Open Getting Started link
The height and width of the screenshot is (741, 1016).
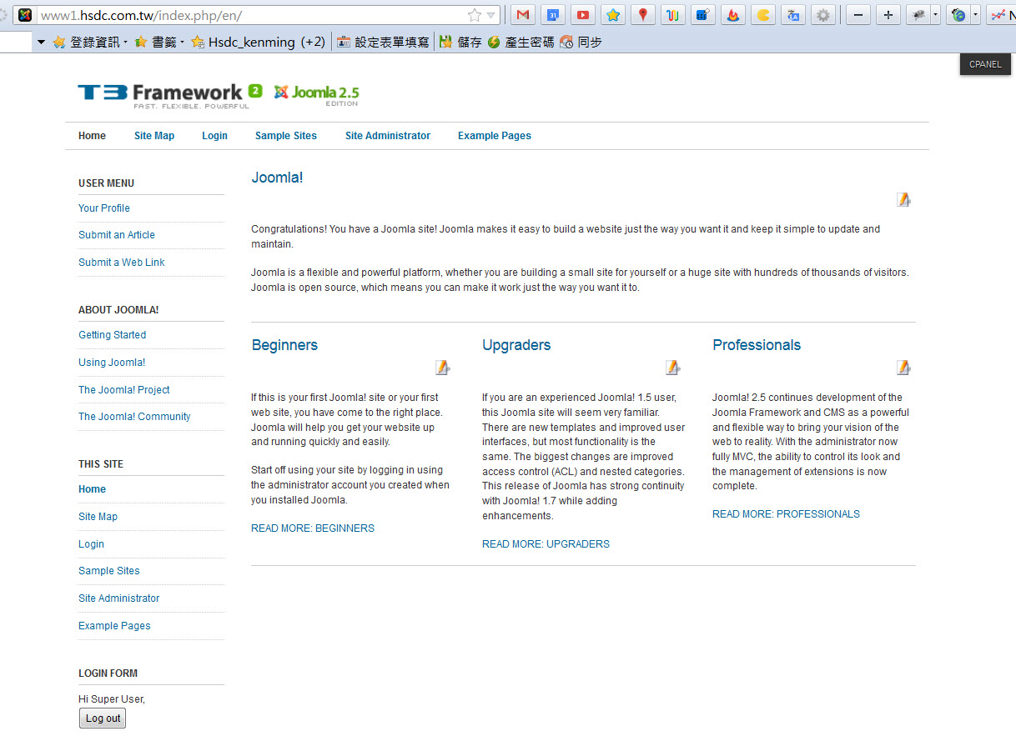coord(113,335)
